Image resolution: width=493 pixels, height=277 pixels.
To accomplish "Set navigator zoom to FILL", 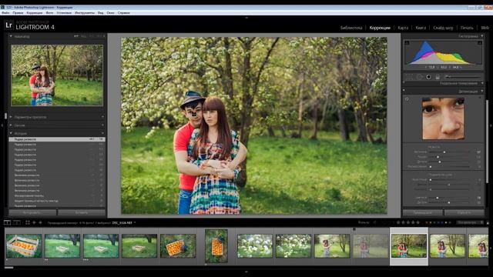I will pyautogui.click(x=83, y=36).
